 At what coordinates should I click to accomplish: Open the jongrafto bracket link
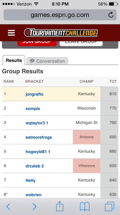[34, 94]
